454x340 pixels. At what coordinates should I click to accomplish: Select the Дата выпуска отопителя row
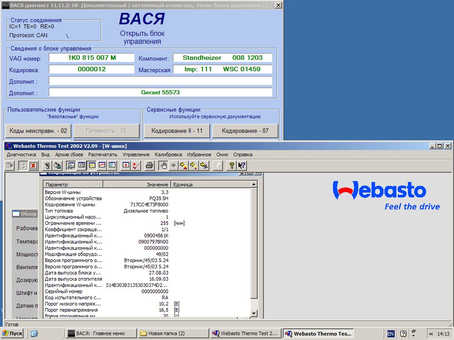147,279
